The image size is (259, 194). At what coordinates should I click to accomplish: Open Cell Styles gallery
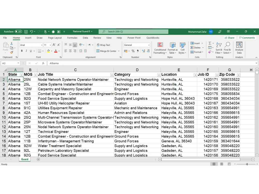point(182,48)
